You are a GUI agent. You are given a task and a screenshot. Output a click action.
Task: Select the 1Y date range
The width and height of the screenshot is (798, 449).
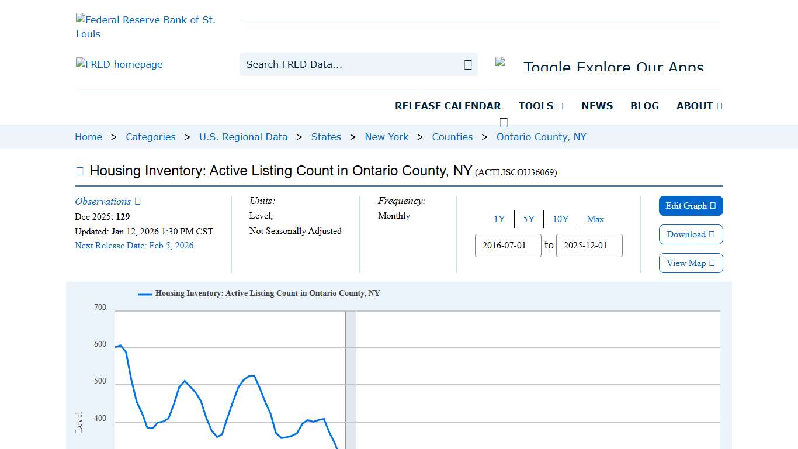(x=499, y=219)
